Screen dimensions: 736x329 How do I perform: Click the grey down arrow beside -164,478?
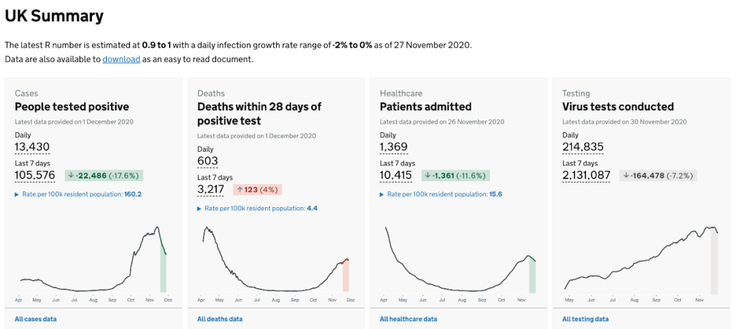pyautogui.click(x=626, y=176)
